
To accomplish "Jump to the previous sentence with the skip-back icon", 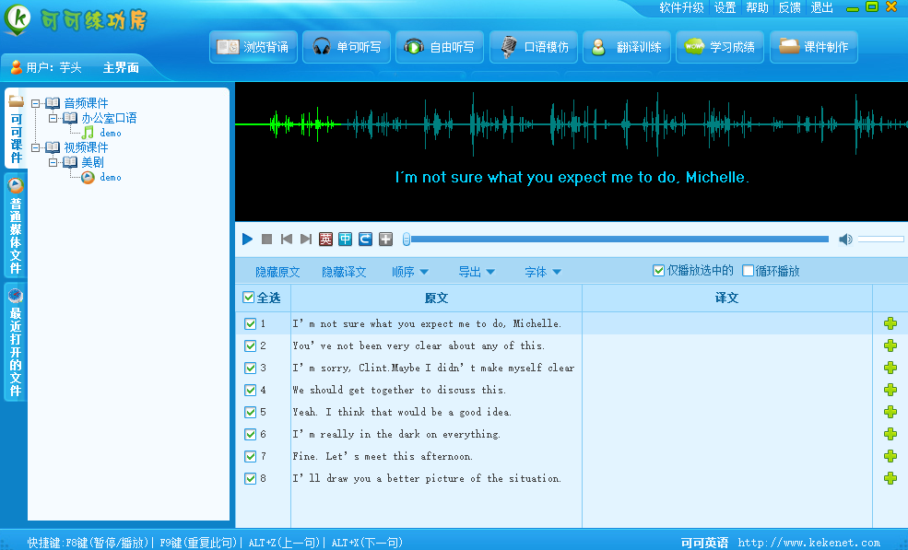I will point(287,240).
